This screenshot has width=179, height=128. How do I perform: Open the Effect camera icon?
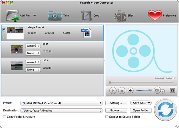coord(120,16)
